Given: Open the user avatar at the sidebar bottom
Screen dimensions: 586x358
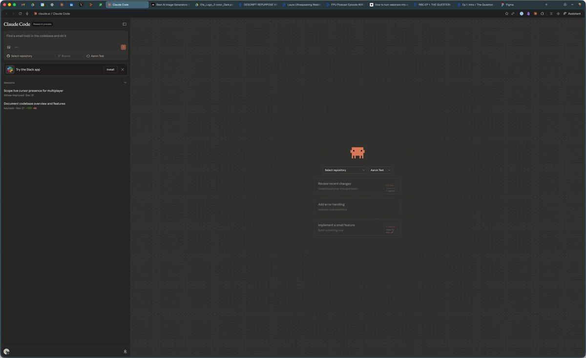Looking at the screenshot, I should [x=6, y=352].
